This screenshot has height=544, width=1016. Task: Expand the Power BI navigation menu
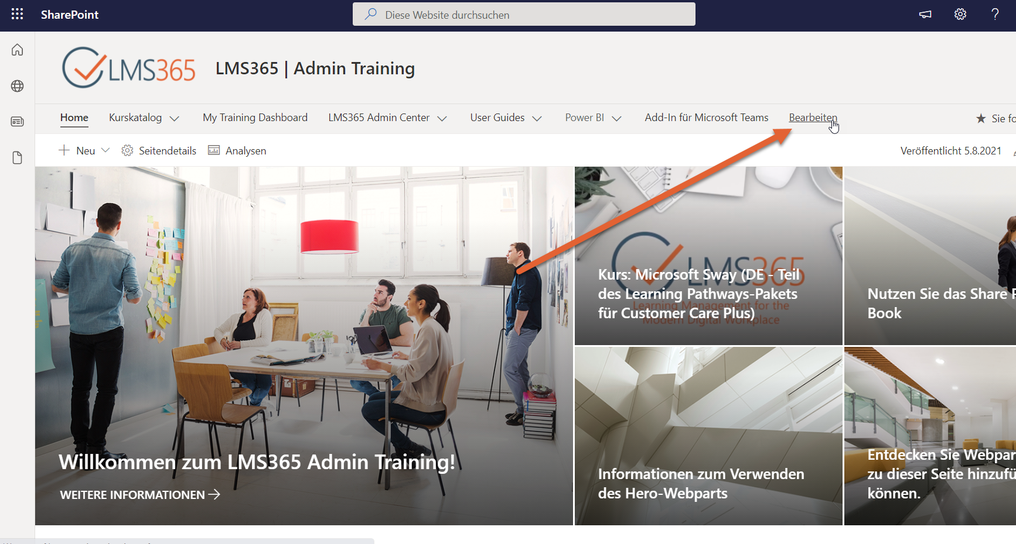point(616,119)
